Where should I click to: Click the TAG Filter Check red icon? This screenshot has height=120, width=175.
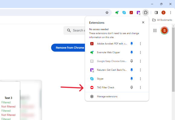coord(92,87)
